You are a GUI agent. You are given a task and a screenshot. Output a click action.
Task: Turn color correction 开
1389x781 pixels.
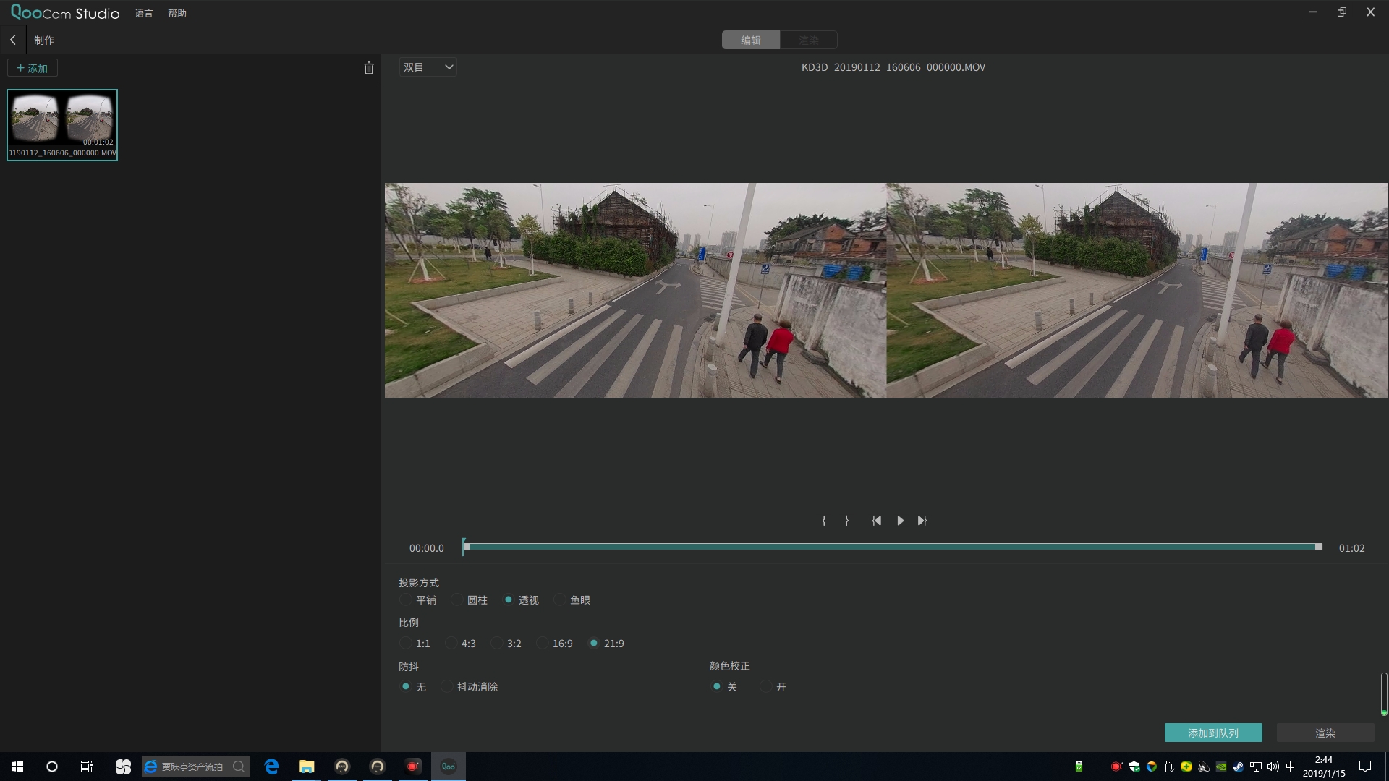click(x=773, y=687)
